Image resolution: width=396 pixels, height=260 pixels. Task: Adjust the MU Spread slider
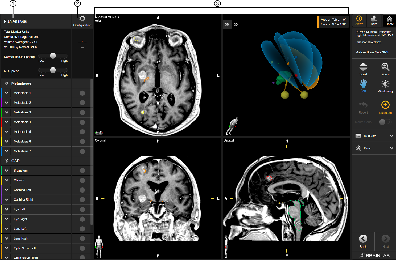53,70
